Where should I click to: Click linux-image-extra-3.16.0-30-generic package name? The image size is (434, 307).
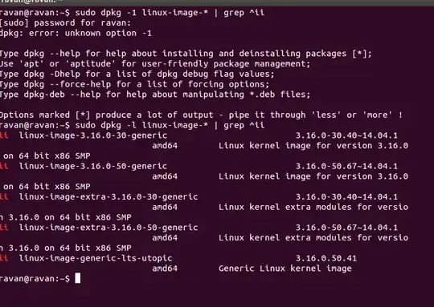(x=108, y=196)
